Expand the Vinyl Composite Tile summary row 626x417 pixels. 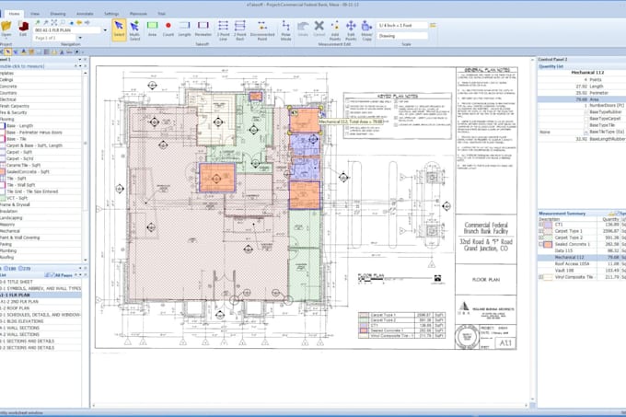click(x=541, y=277)
